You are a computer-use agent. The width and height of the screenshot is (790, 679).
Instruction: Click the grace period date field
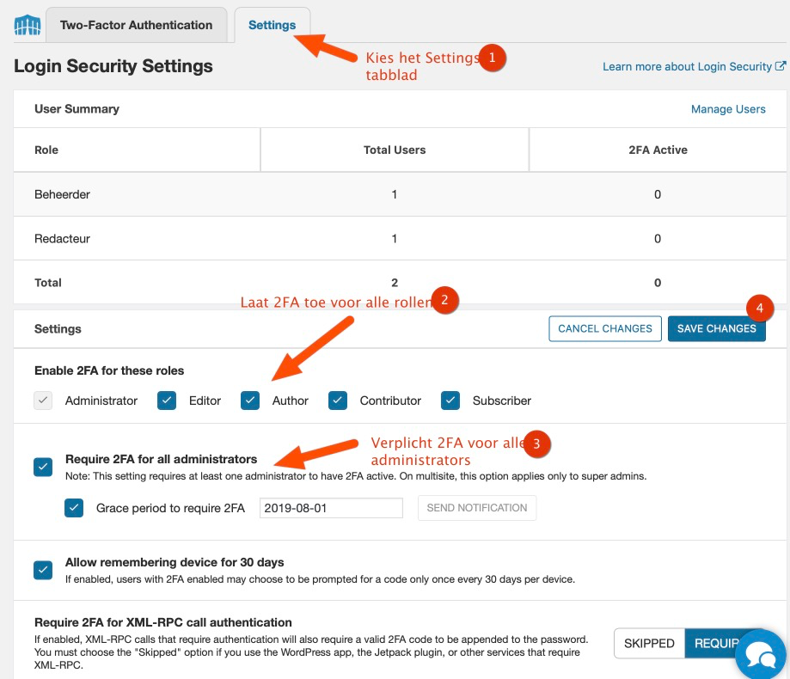click(x=331, y=508)
